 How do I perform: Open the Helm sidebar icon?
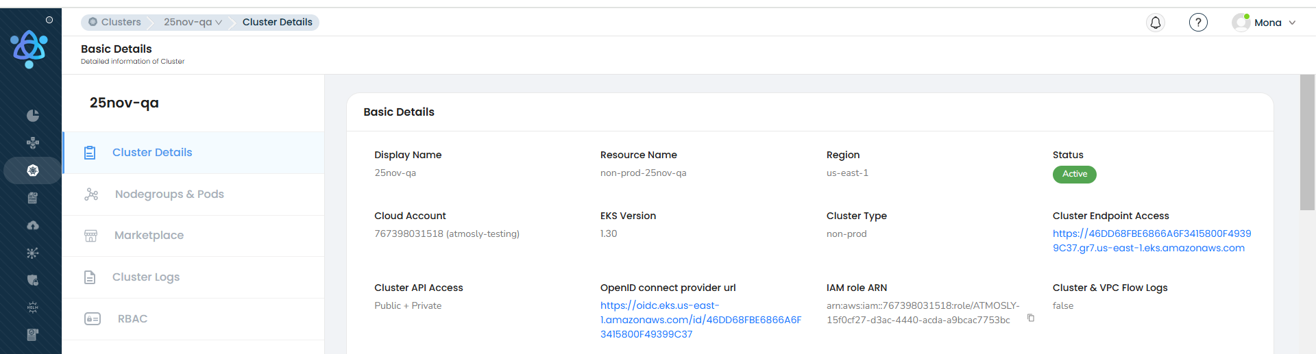[x=32, y=307]
